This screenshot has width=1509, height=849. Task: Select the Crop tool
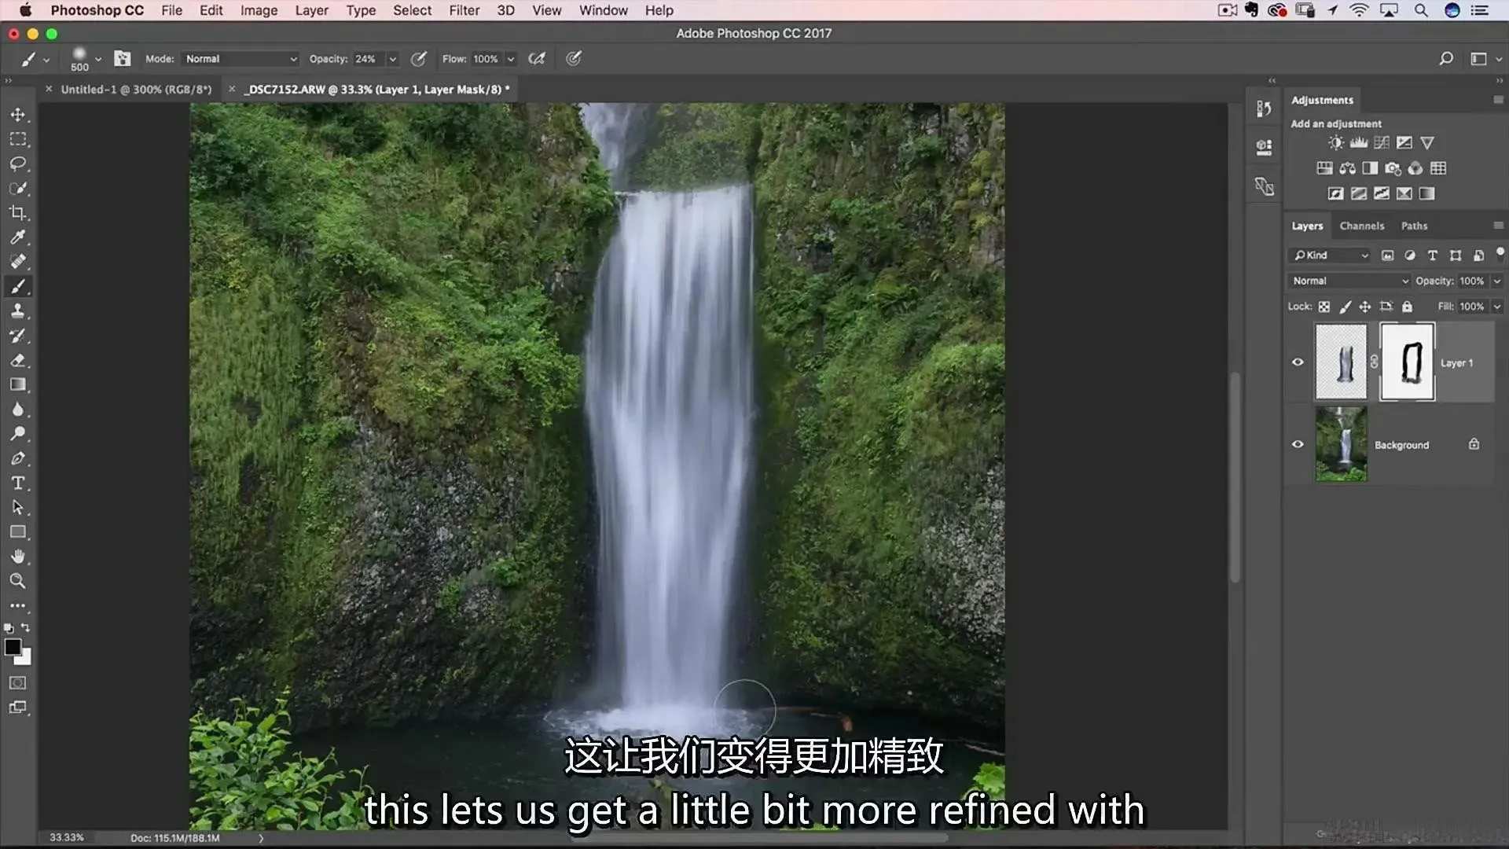tap(18, 213)
